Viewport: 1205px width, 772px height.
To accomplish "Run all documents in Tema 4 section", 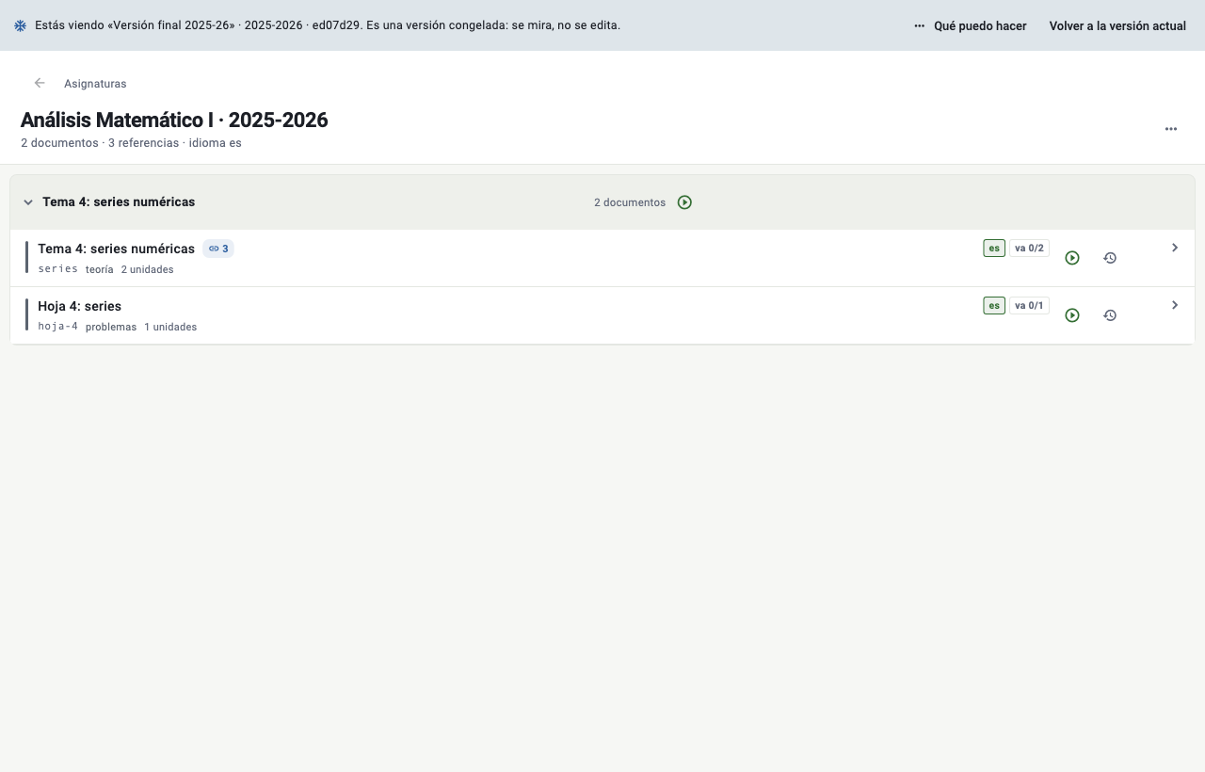I will click(x=684, y=202).
